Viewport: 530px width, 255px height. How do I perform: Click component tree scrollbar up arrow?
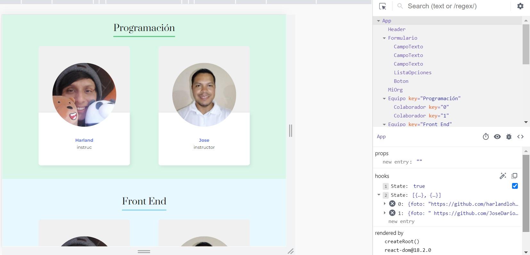click(526, 20)
